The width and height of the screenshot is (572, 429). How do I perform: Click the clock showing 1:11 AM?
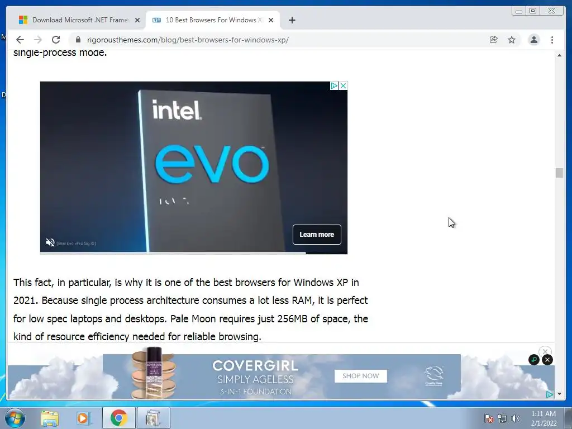point(543,418)
